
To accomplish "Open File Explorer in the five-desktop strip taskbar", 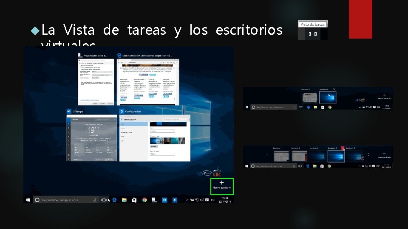I will coord(315,166).
